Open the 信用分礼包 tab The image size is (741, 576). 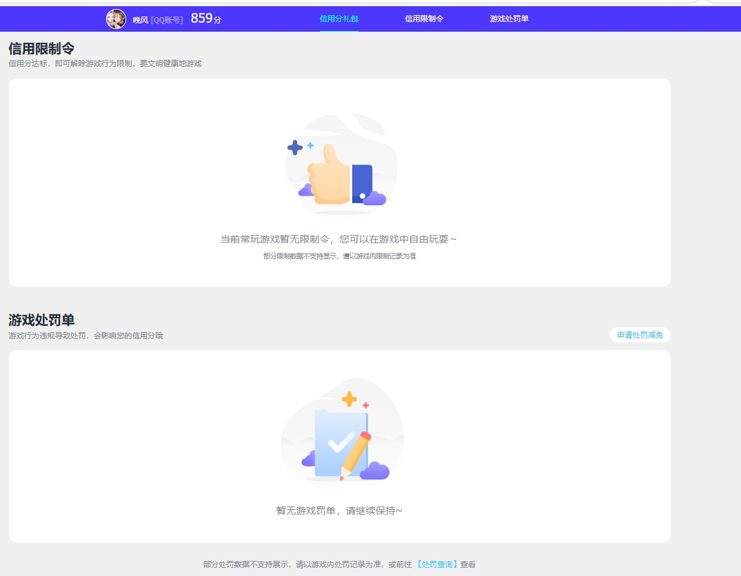point(339,19)
